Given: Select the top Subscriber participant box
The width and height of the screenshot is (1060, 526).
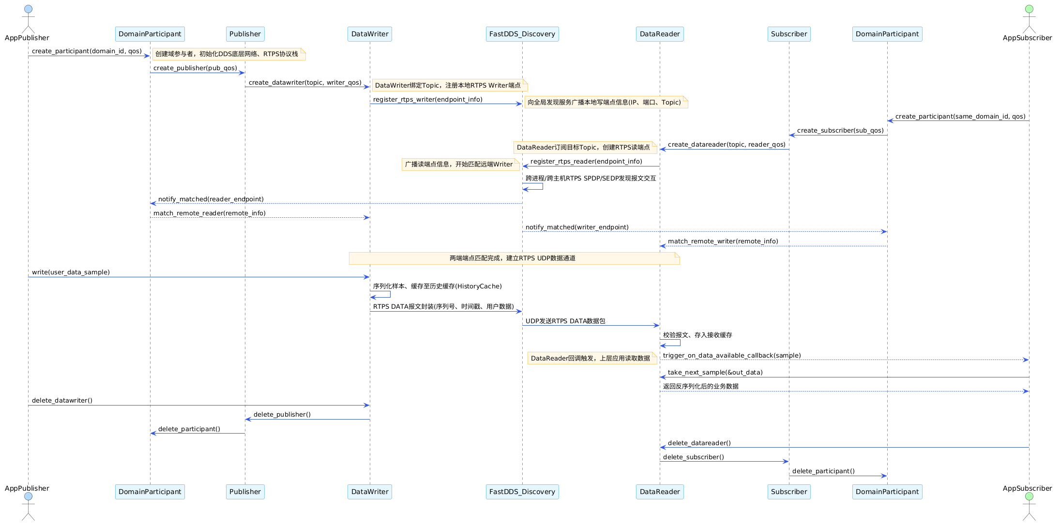Looking at the screenshot, I should click(789, 34).
